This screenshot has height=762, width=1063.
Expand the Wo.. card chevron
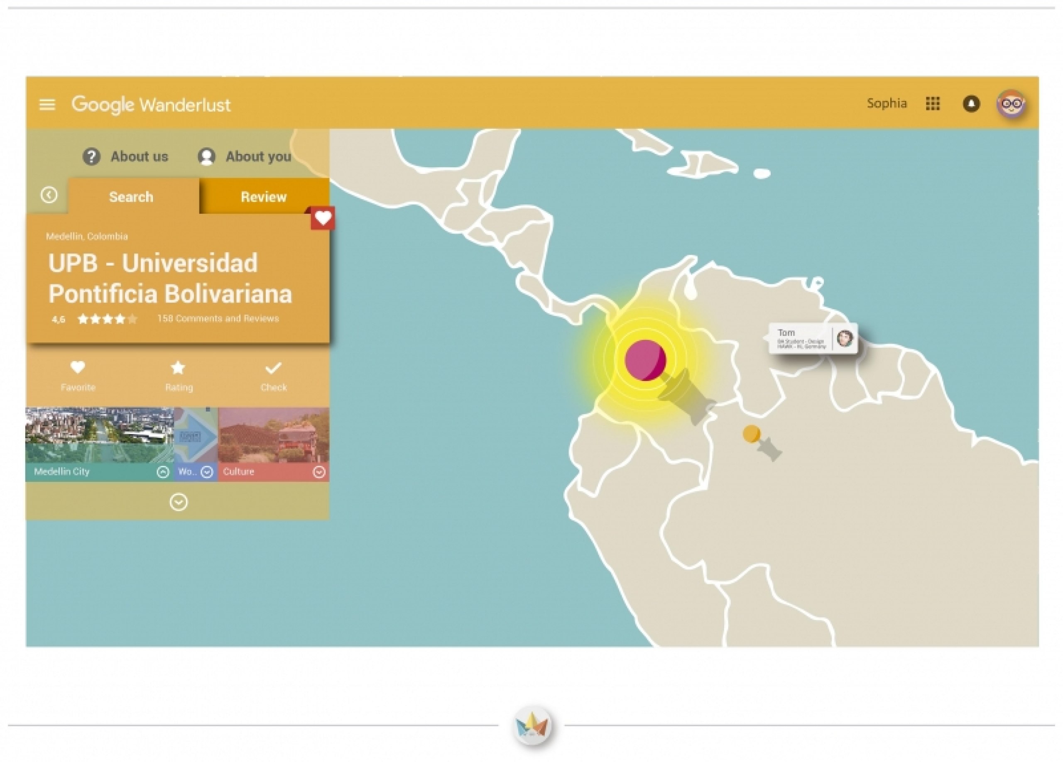pos(207,472)
